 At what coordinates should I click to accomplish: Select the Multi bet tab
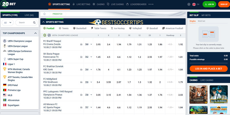click(202, 21)
